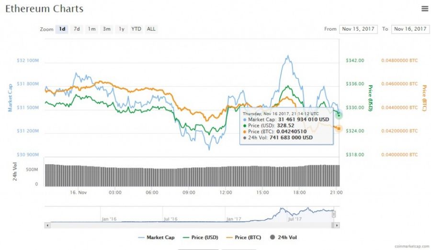Toggle the Price (BTC) series in legend

coord(244,238)
